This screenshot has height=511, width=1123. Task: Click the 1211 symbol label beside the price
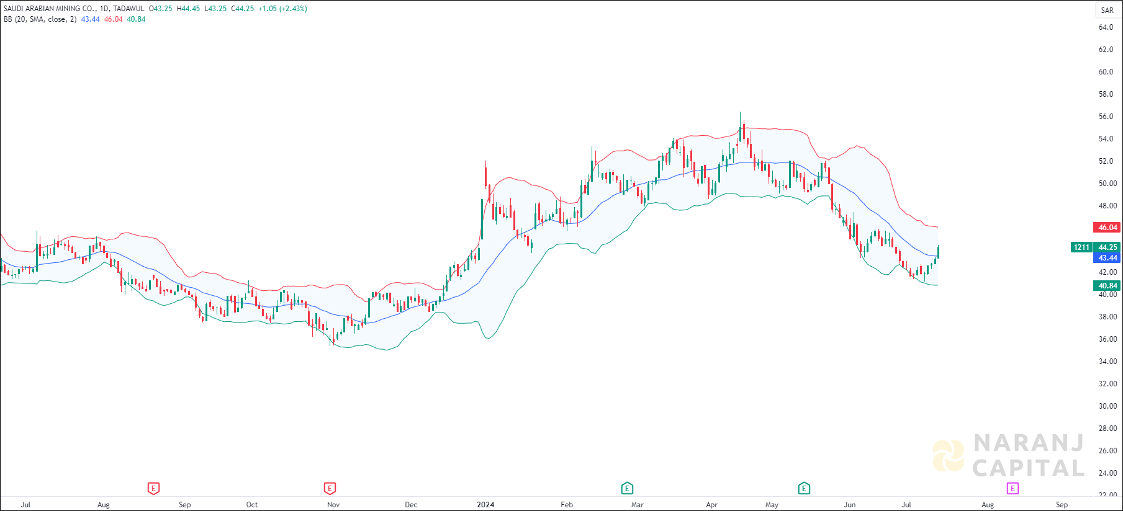tap(1082, 247)
